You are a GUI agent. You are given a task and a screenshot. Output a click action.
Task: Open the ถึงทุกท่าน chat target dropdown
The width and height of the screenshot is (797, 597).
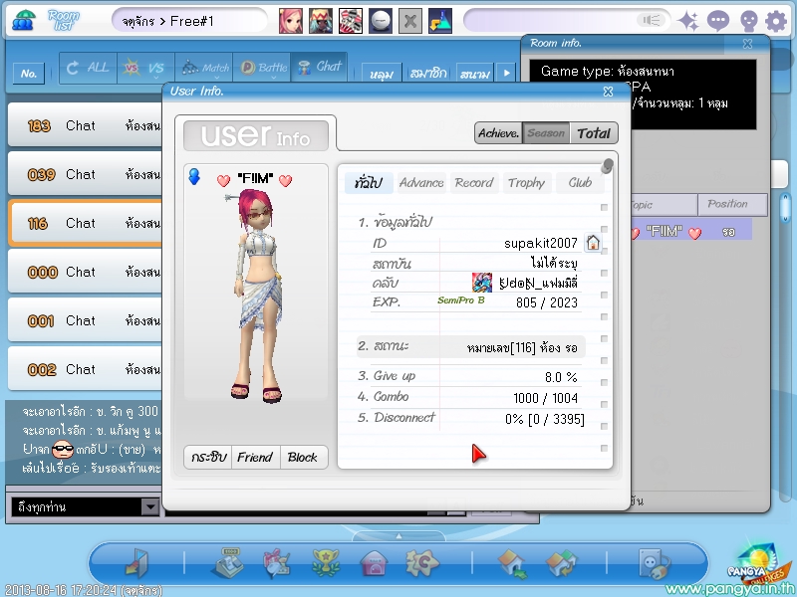click(150, 506)
